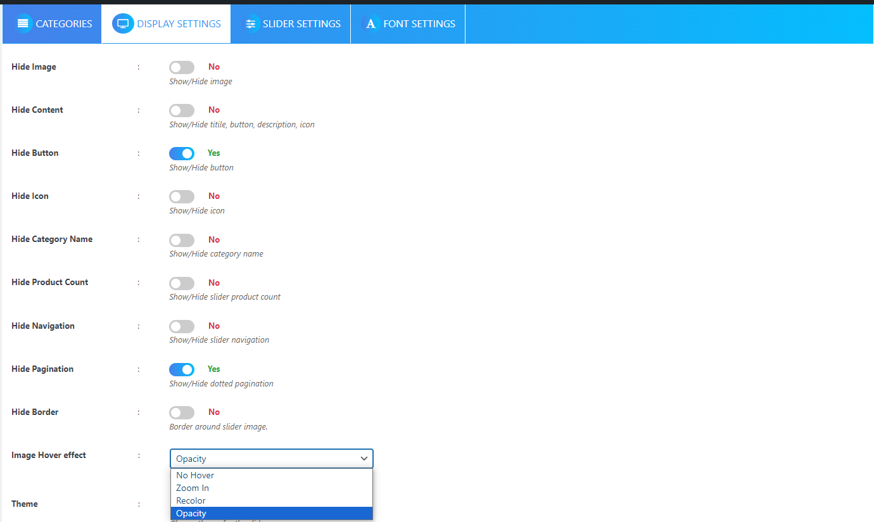
Task: Select Zoom In from the hover effect list
Action: coord(193,488)
